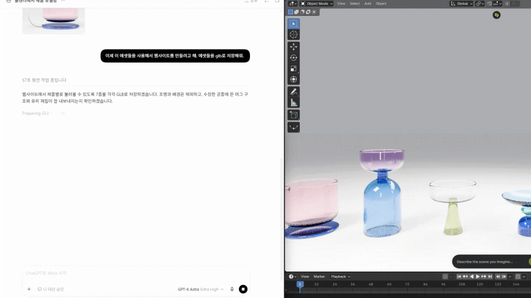Activate the Scale tool

click(294, 68)
